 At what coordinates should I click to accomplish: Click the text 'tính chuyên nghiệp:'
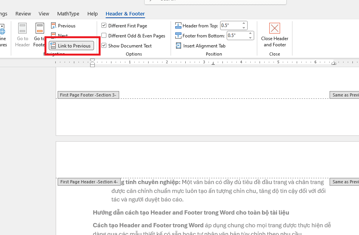[153, 182]
